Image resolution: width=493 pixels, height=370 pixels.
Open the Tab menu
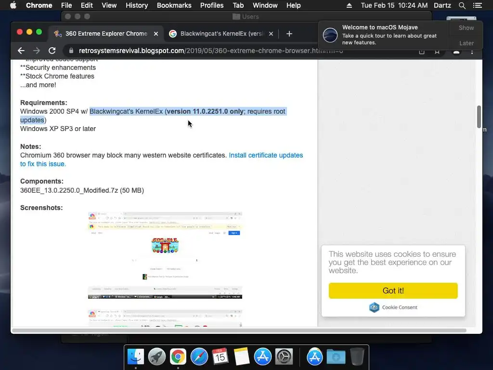(238, 5)
